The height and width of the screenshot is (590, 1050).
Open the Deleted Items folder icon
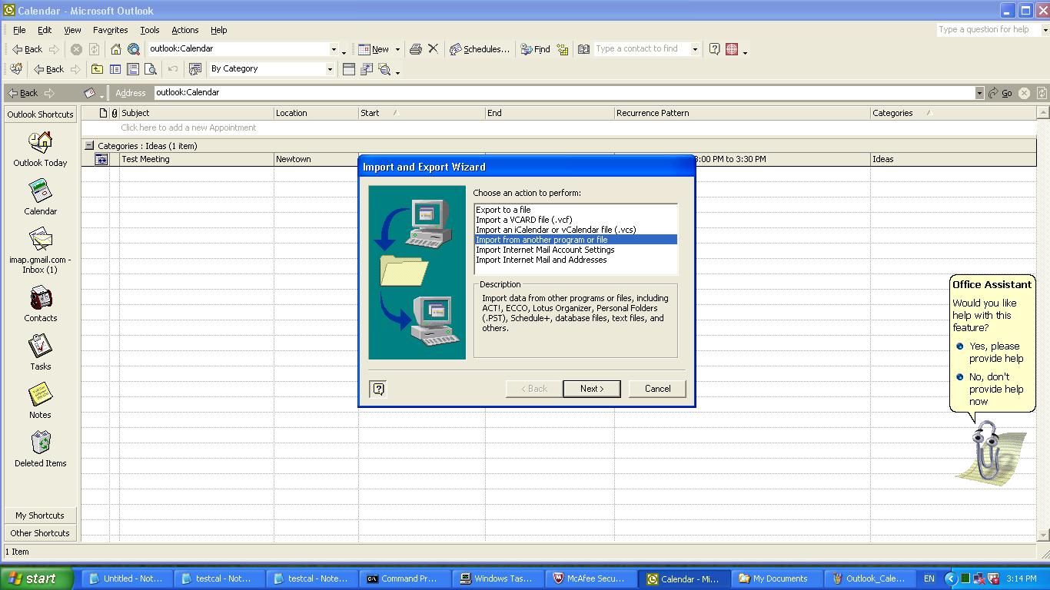click(40, 443)
